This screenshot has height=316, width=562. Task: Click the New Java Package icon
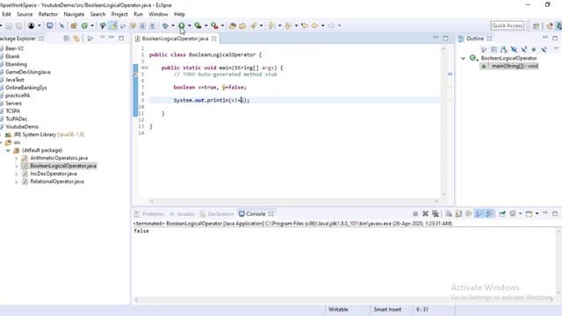[x=74, y=25]
